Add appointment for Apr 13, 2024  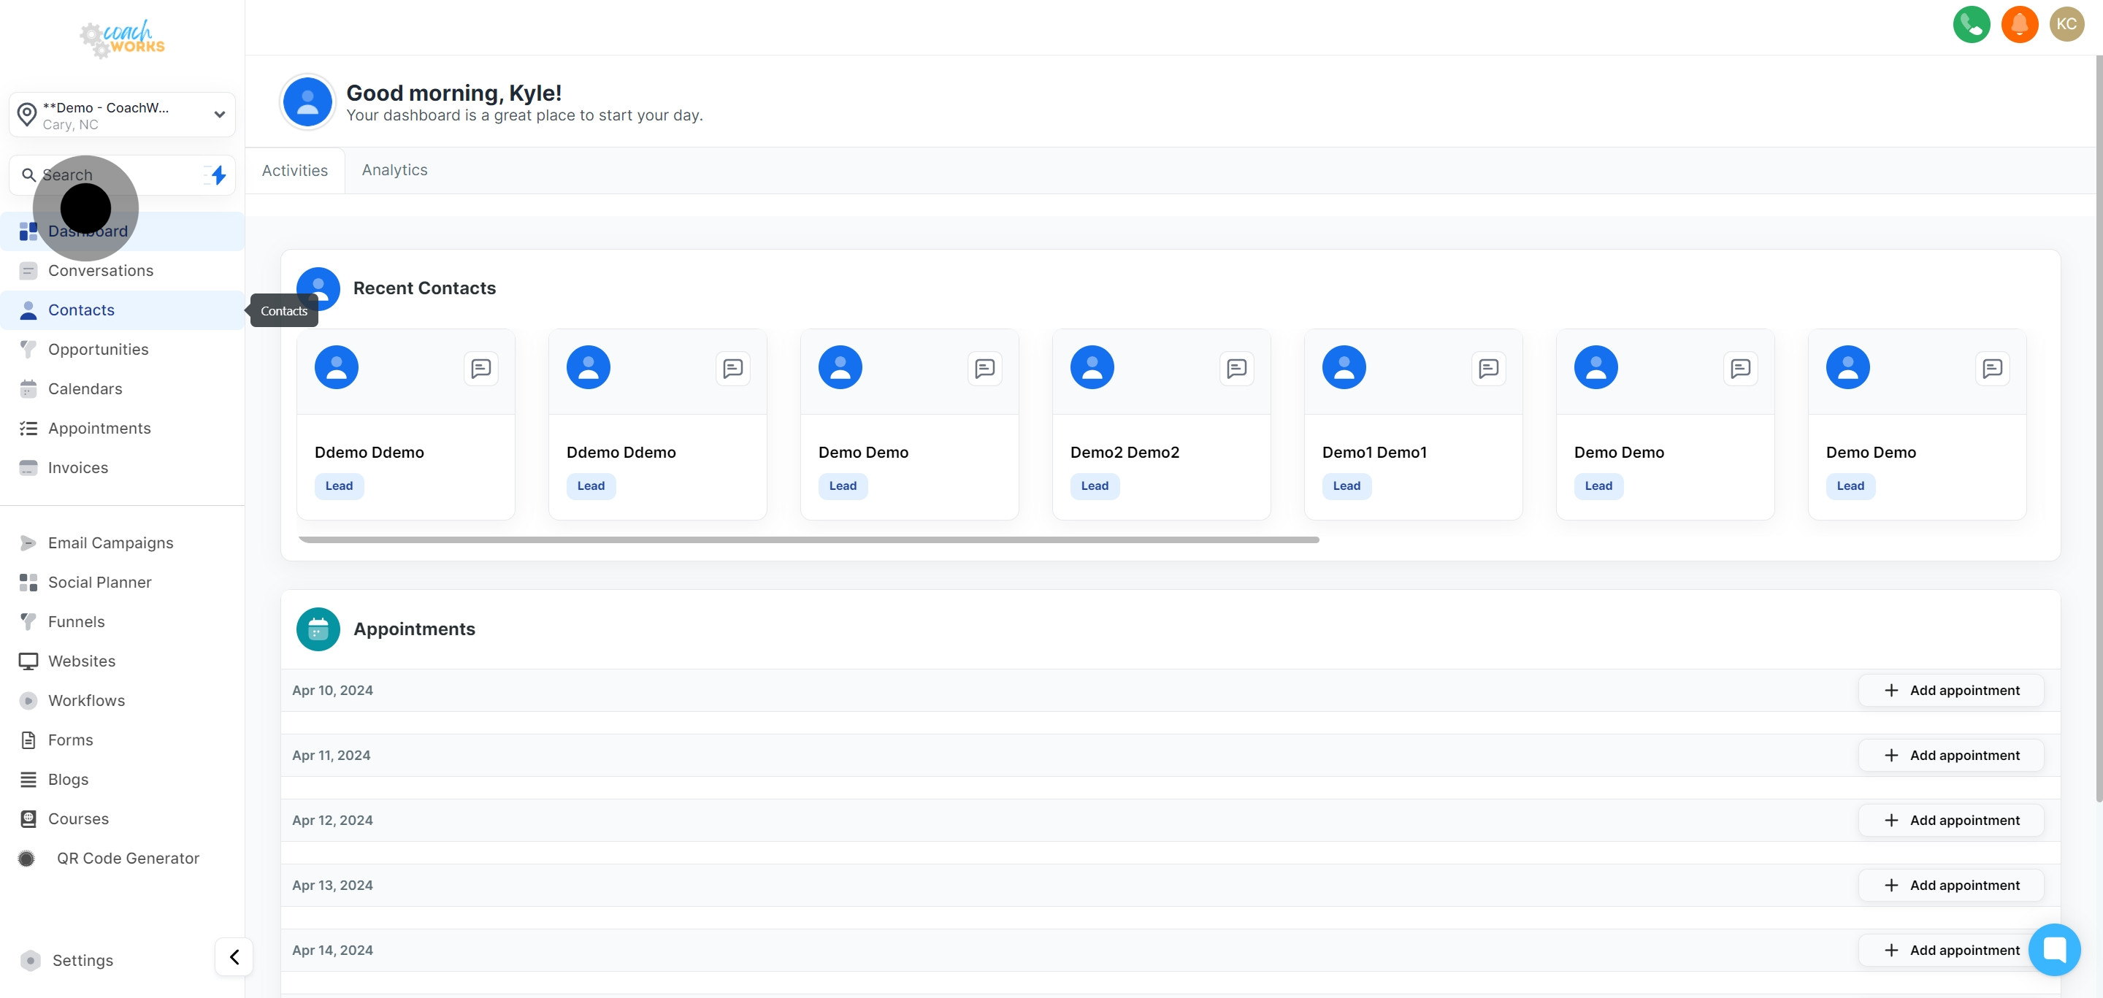tap(1950, 886)
